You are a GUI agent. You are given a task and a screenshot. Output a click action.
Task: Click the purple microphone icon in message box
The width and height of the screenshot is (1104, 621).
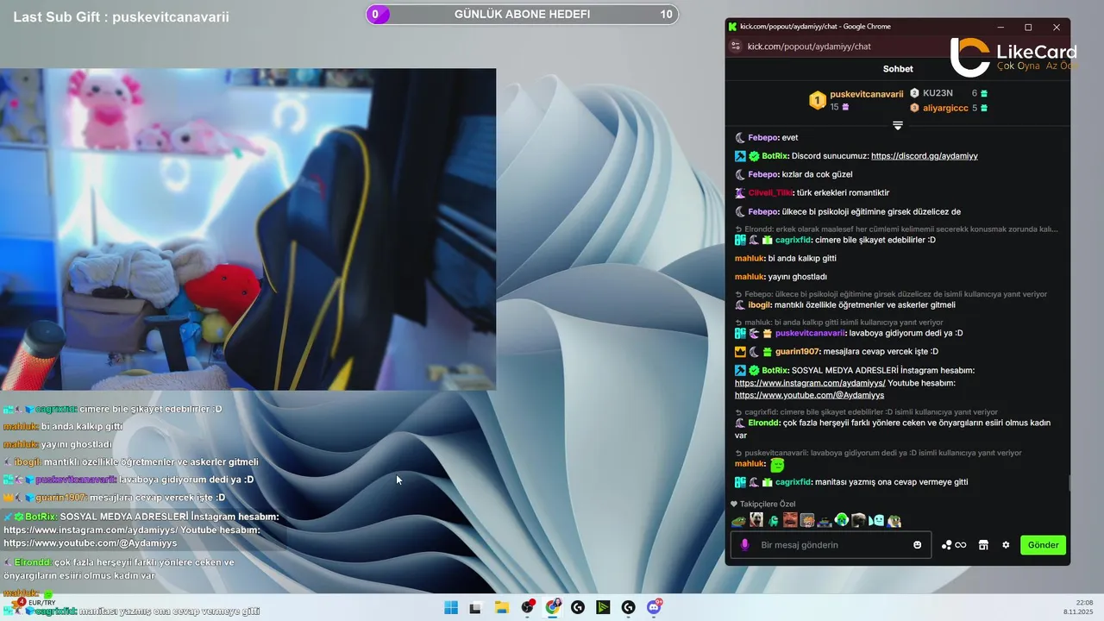745,545
